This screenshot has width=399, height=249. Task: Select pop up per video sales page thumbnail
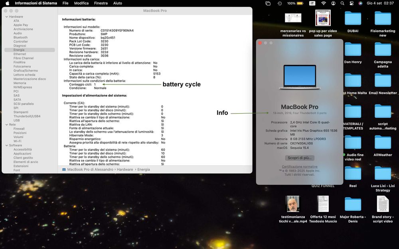pos(323,18)
